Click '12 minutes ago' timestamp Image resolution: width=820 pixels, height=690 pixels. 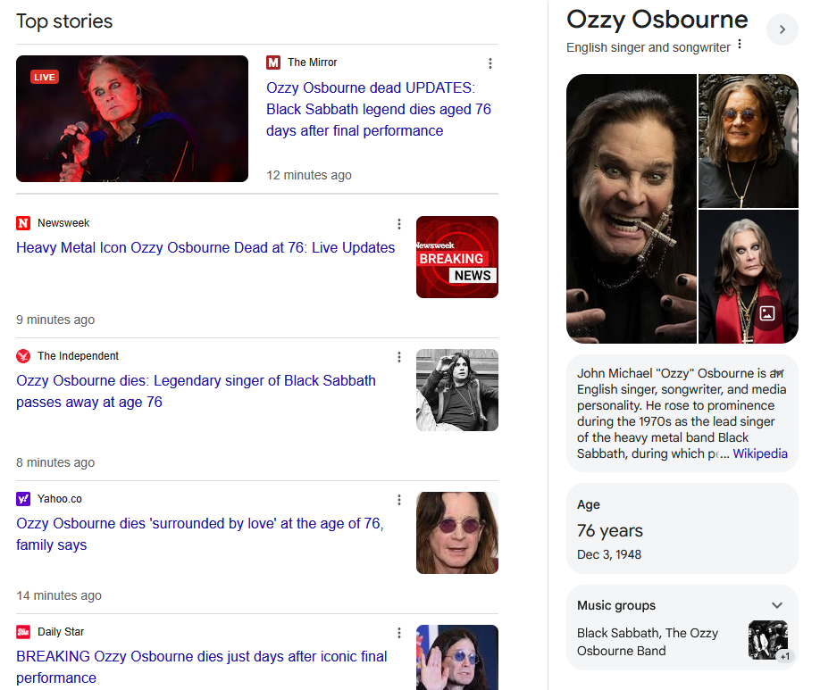309,175
